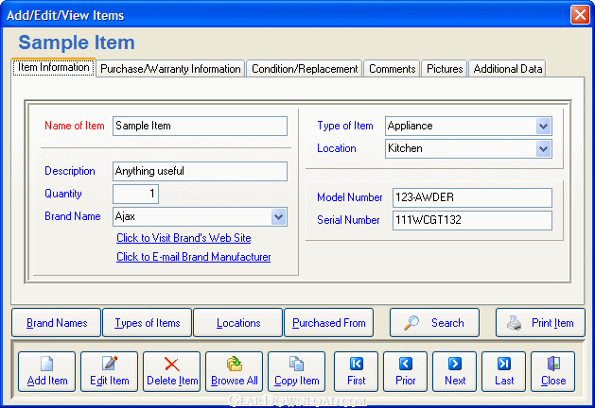Click the Print Item printer icon
Screen dimensions: 595x408
click(515, 323)
